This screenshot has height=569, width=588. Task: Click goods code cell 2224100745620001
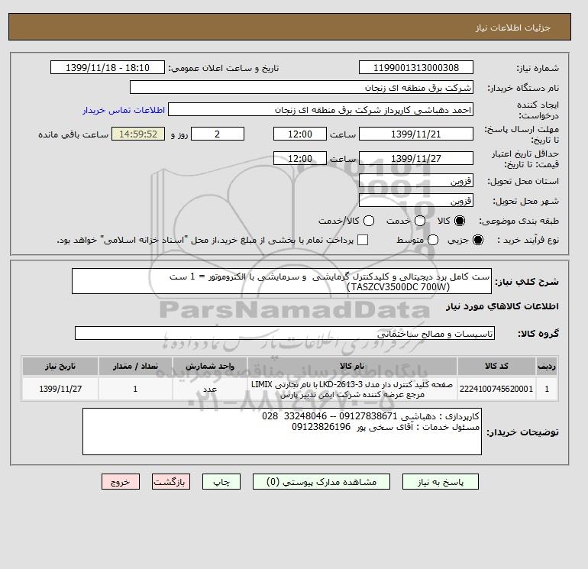496,389
